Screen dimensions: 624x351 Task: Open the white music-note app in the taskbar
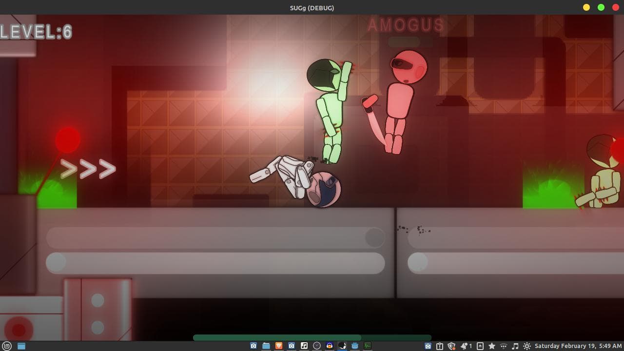(304, 346)
